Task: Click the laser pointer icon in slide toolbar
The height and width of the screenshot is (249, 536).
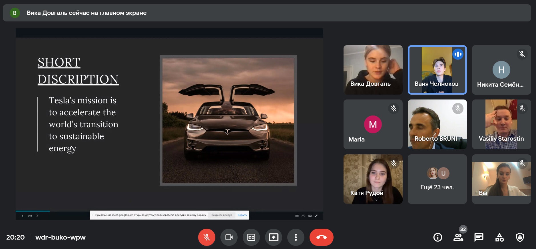Action: 297,216
